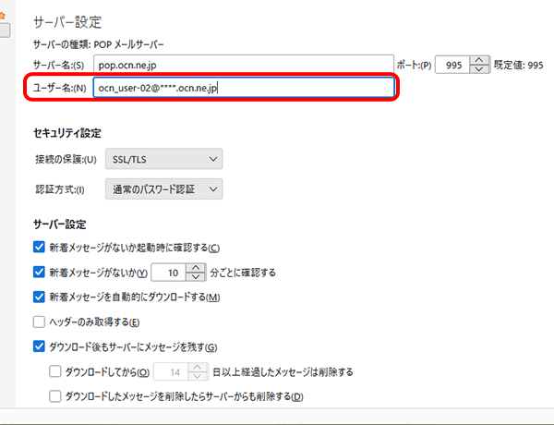This screenshot has width=554, height=425.
Task: Select the minutes field showing 10
Action: pyautogui.click(x=168, y=273)
